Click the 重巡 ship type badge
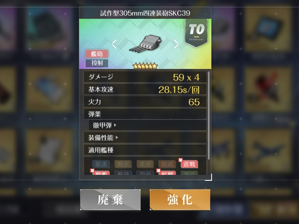 pyautogui.click(x=145, y=164)
